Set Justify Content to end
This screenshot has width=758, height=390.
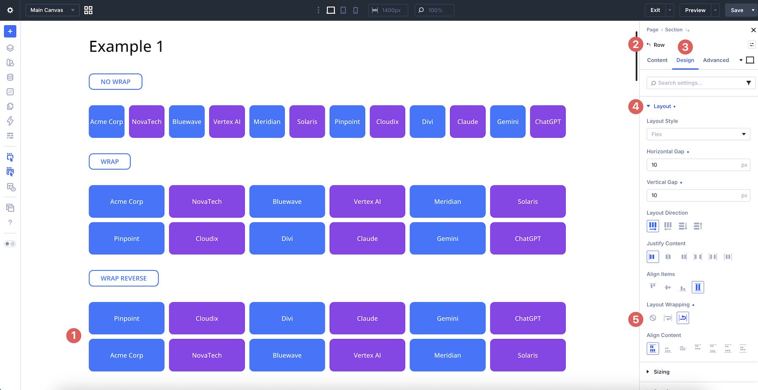point(683,257)
